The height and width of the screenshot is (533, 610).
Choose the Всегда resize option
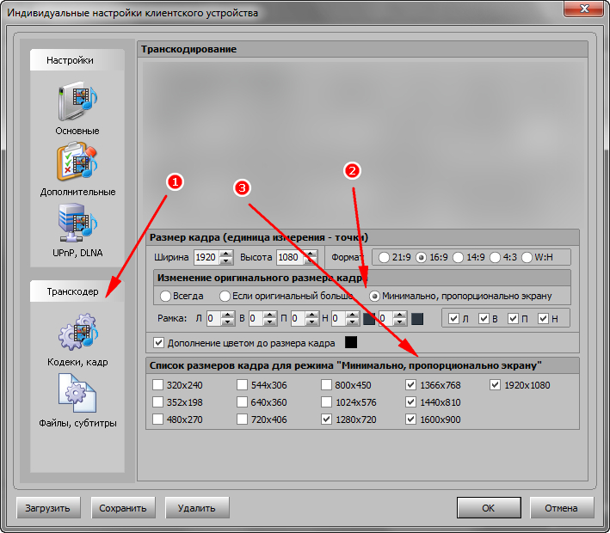166,296
